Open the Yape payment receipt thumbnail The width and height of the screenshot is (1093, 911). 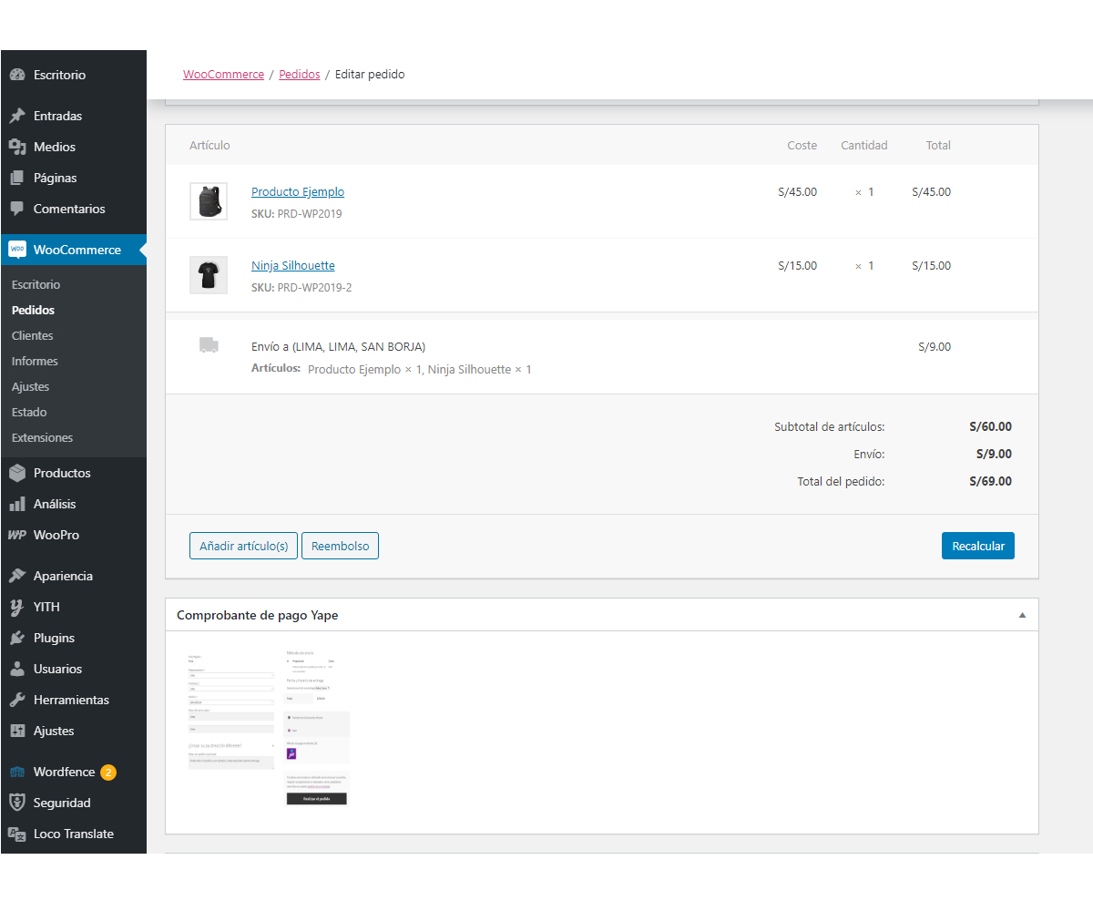click(268, 729)
